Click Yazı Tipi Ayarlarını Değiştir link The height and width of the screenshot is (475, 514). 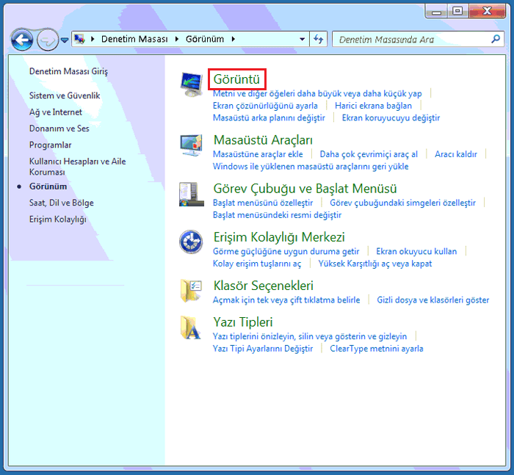tap(263, 348)
